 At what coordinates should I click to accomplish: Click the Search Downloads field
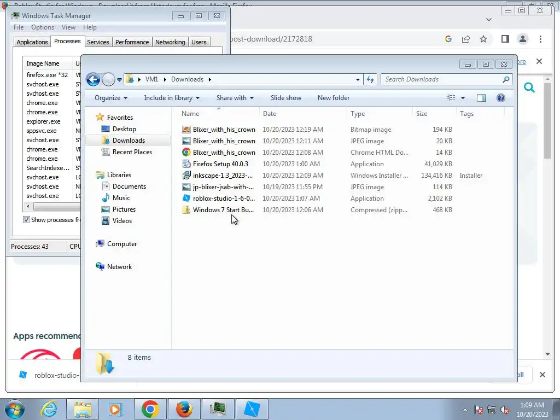pyautogui.click(x=447, y=79)
